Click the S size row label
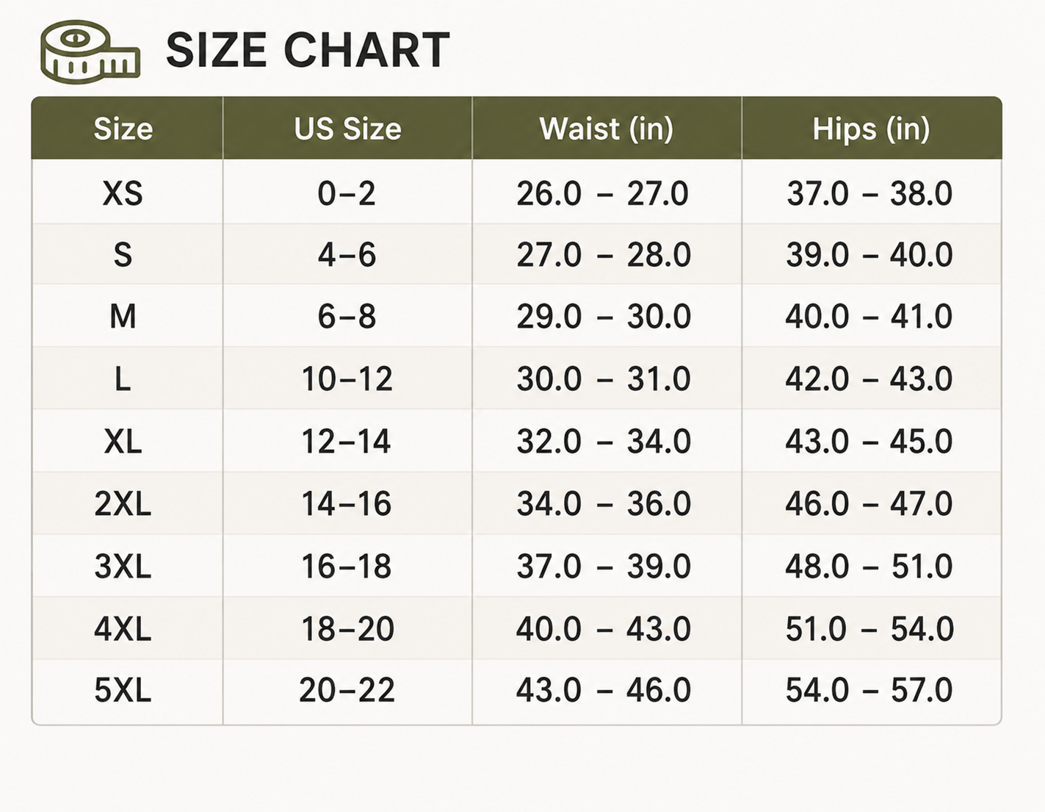 click(x=123, y=255)
